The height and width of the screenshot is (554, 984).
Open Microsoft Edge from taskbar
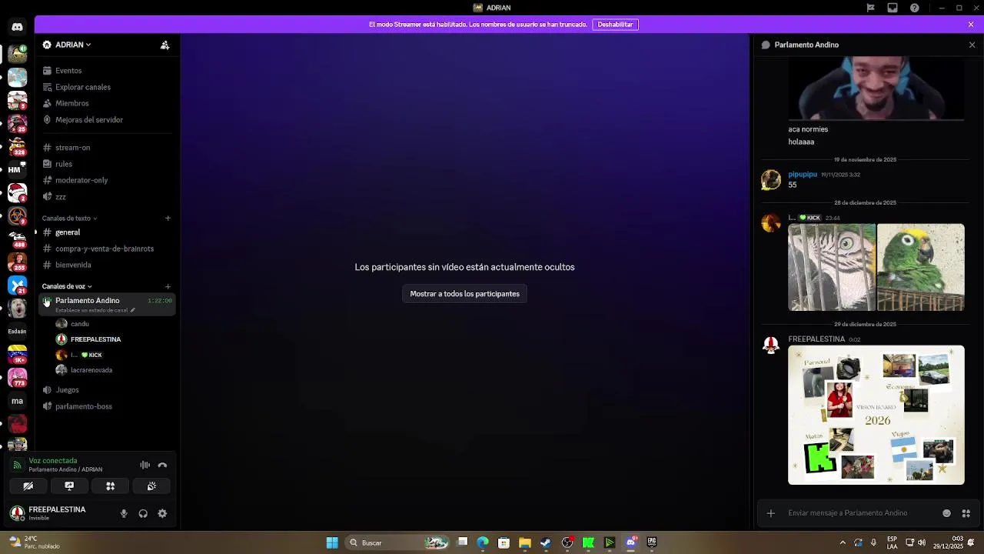[483, 542]
